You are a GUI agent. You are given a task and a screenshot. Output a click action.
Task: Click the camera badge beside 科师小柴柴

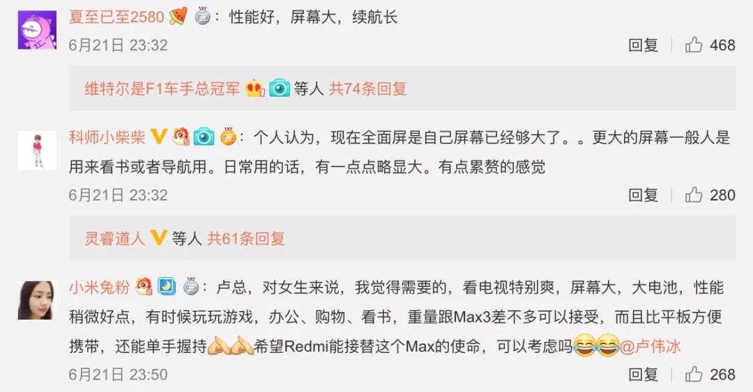(x=204, y=137)
